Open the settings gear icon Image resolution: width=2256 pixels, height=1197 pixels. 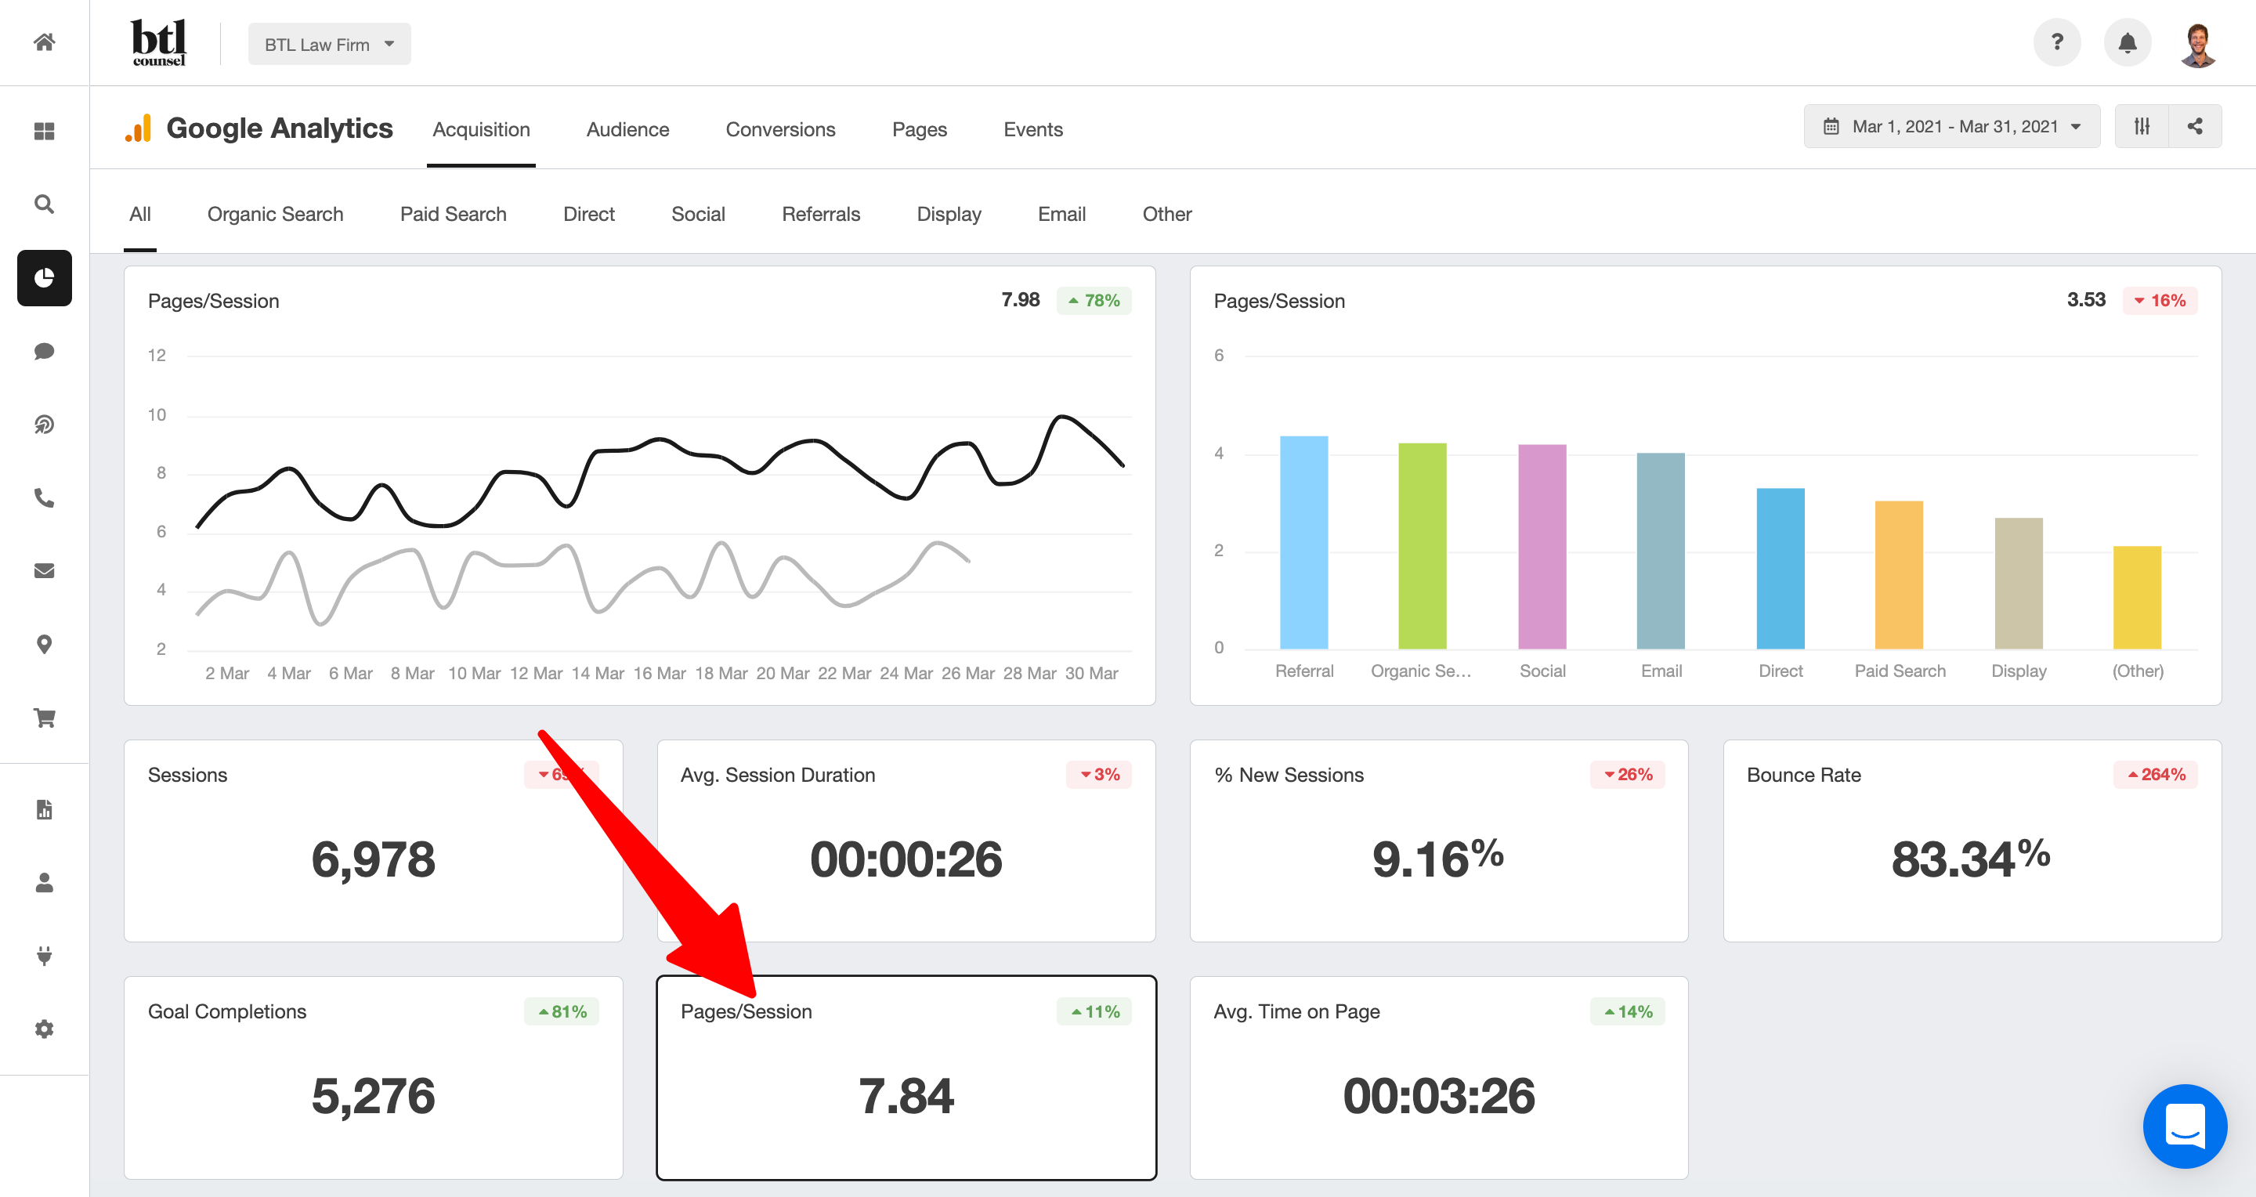point(45,1029)
